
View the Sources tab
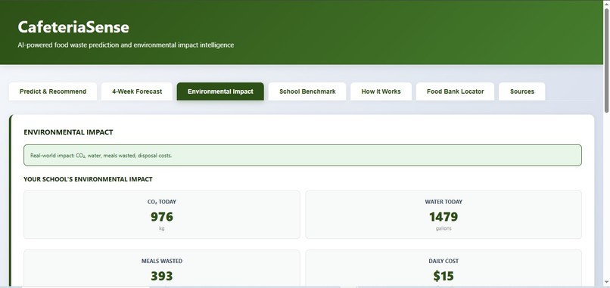522,91
